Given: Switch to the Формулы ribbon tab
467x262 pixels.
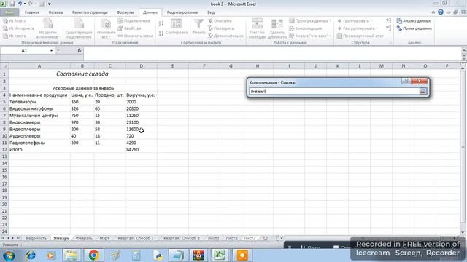Looking at the screenshot, I should [x=125, y=12].
